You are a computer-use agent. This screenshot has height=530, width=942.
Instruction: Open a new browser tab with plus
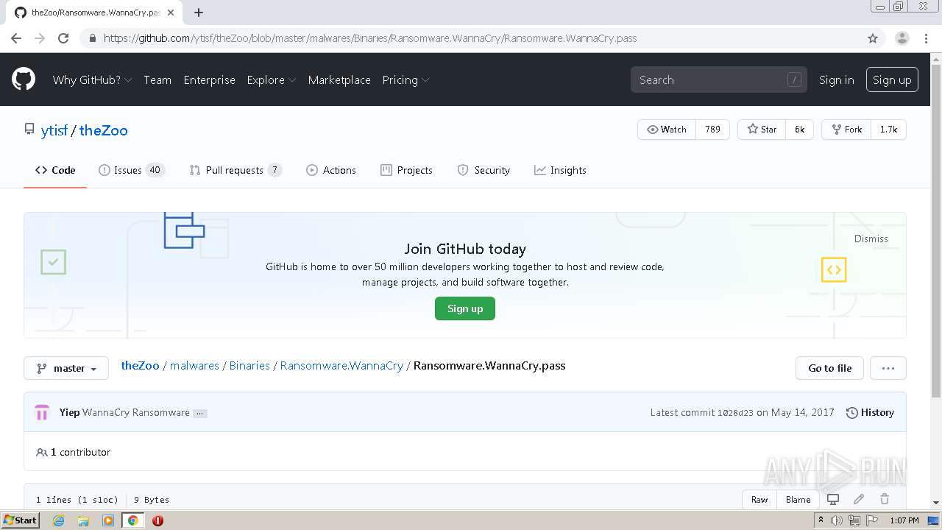coord(199,13)
